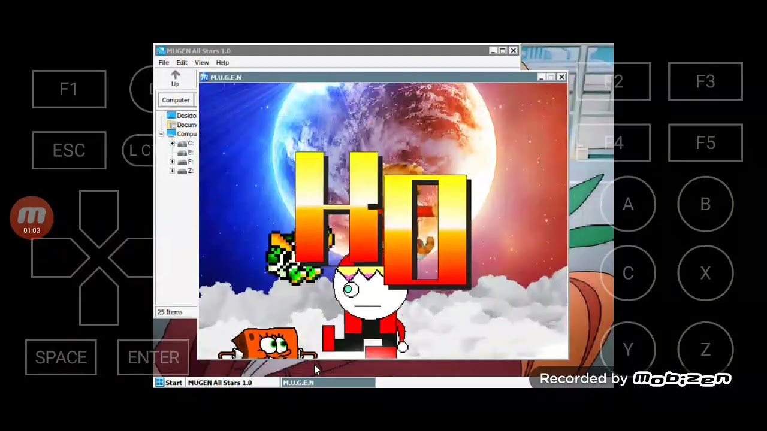This screenshot has width=767, height=431.
Task: Select the E: drive icon
Action: click(182, 153)
